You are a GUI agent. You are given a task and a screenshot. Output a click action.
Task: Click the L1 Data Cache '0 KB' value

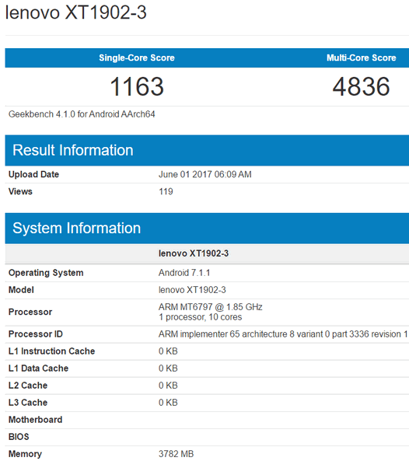(x=168, y=368)
